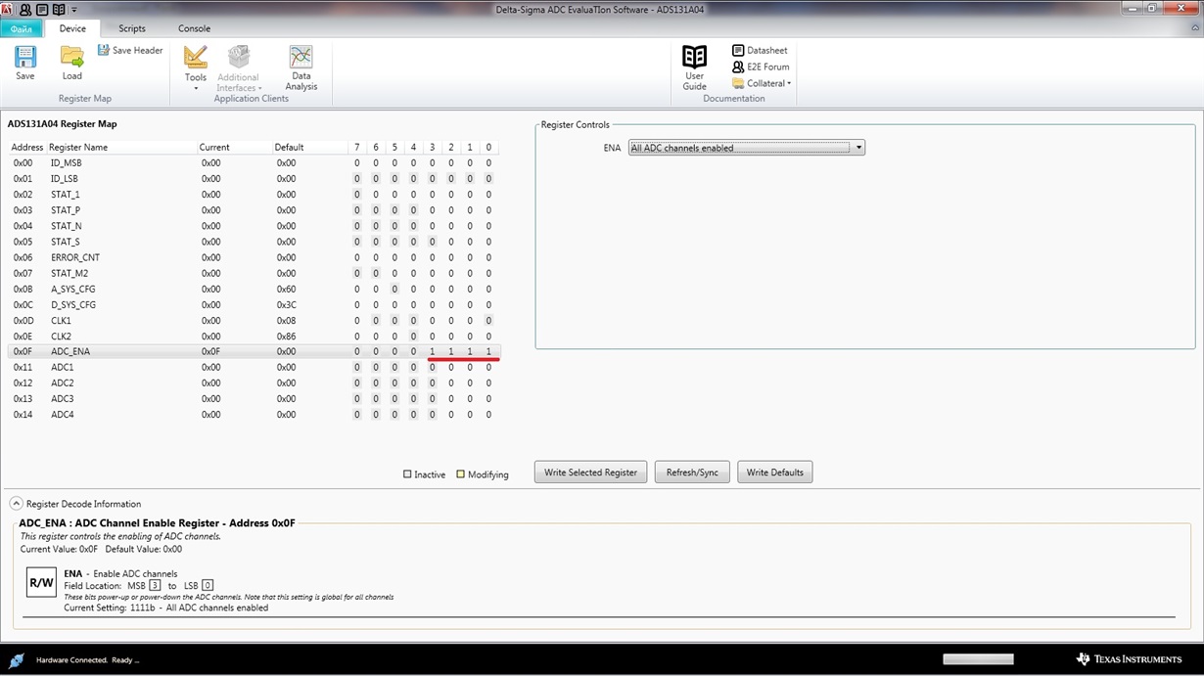
Task: Toggle bit 5 of CLK1 register
Action: 394,321
